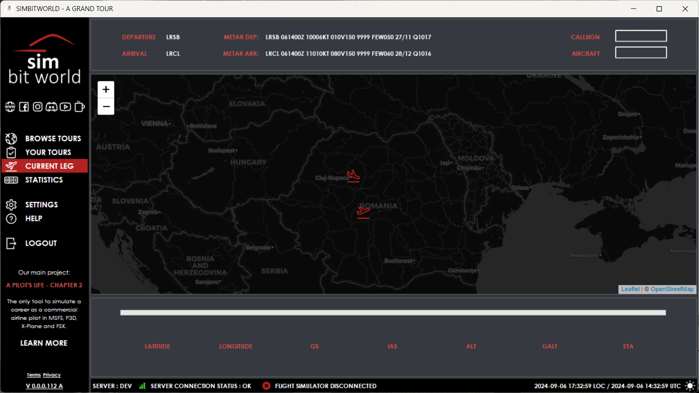Open Browse Tours section
The width and height of the screenshot is (699, 393).
(53, 138)
